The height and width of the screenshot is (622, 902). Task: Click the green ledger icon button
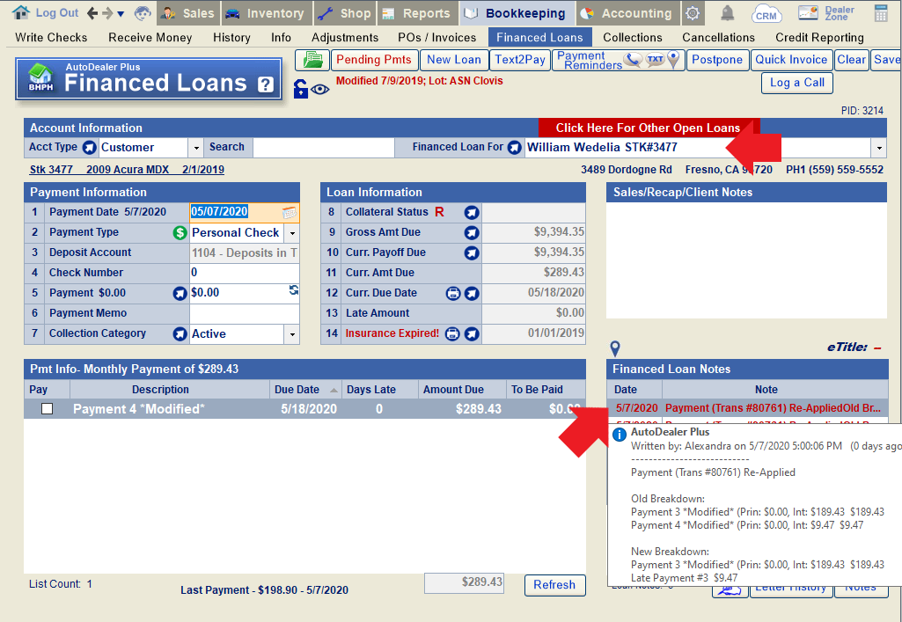312,60
